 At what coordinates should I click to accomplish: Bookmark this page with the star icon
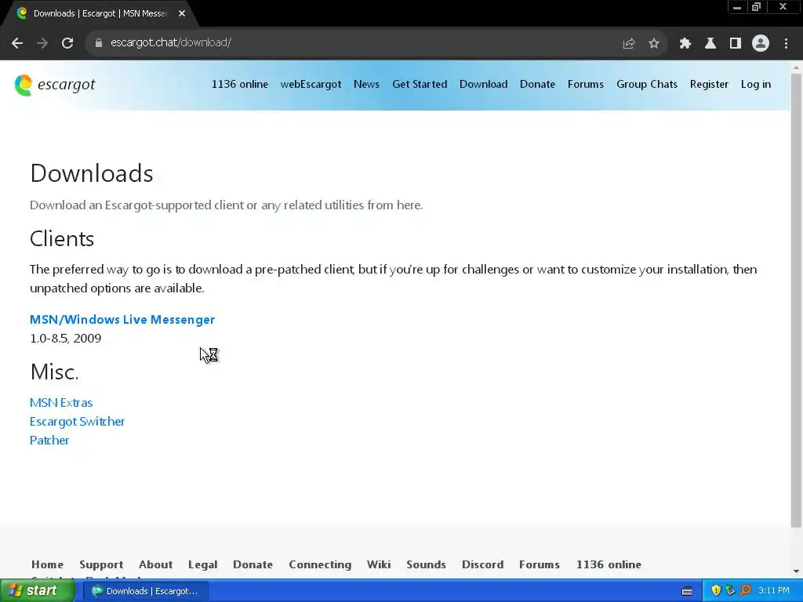653,43
